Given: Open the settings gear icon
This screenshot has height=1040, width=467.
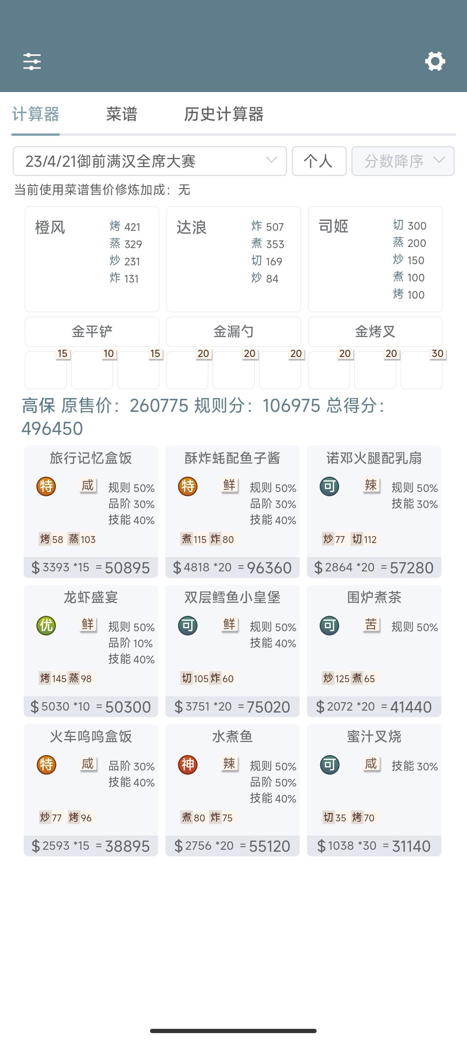Looking at the screenshot, I should tap(435, 61).
